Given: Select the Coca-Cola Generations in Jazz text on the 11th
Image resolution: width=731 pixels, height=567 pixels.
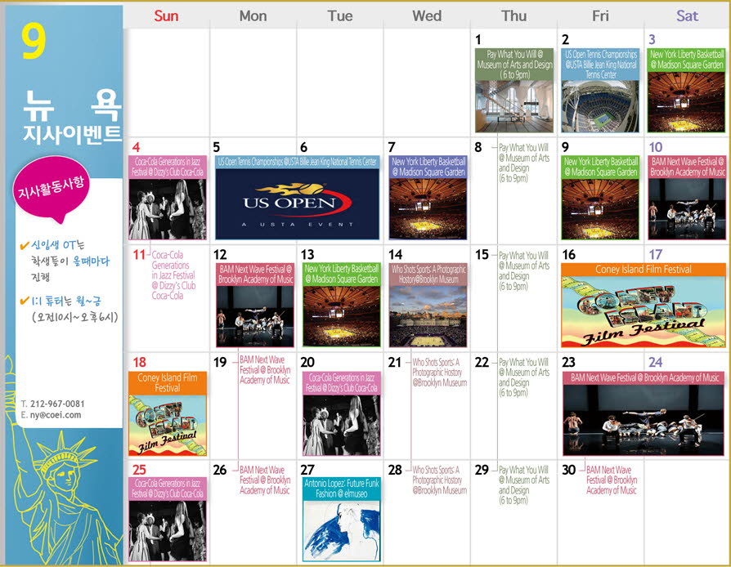Looking at the screenshot, I should click(x=173, y=275).
